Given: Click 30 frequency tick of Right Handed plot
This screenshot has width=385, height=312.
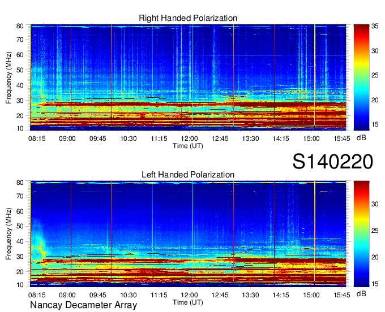Looking at the screenshot, I should tap(20, 101).
